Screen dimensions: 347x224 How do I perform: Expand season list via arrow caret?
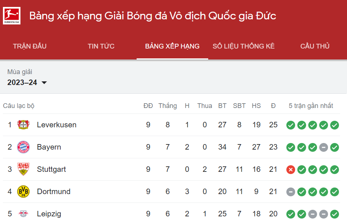click(x=44, y=83)
